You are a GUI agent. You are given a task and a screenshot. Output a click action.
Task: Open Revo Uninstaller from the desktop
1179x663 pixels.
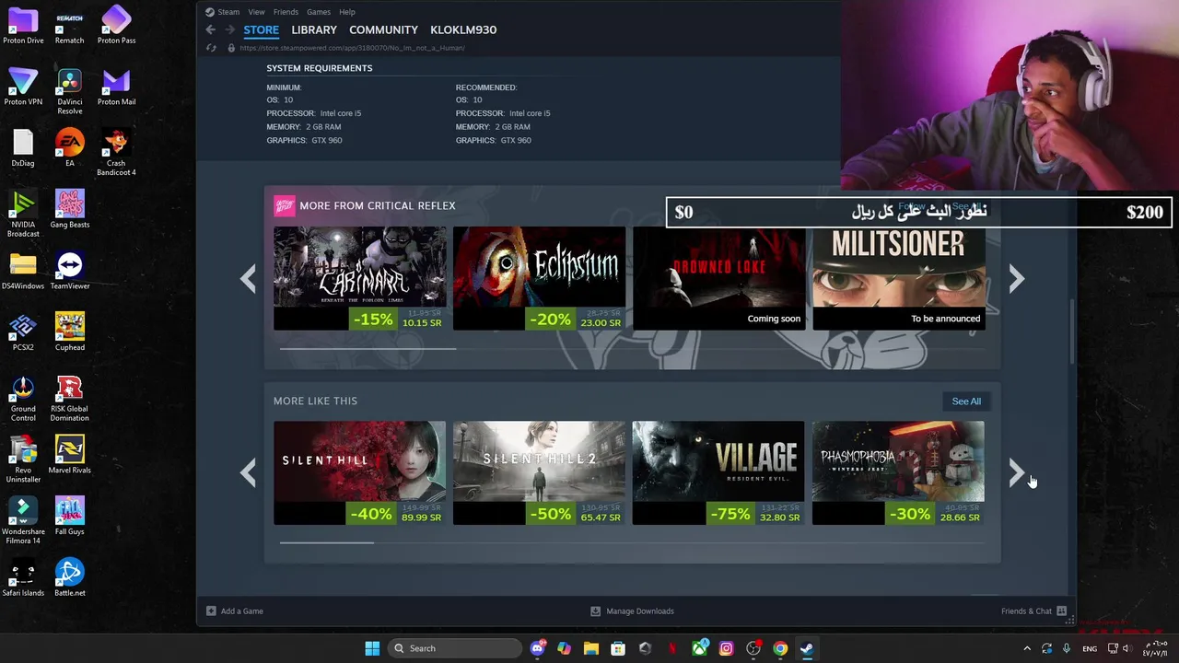click(23, 459)
